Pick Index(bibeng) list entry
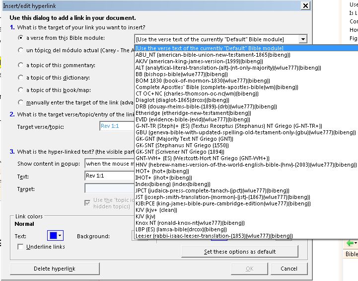Viewport: 358px width, 281px height. 247,184
